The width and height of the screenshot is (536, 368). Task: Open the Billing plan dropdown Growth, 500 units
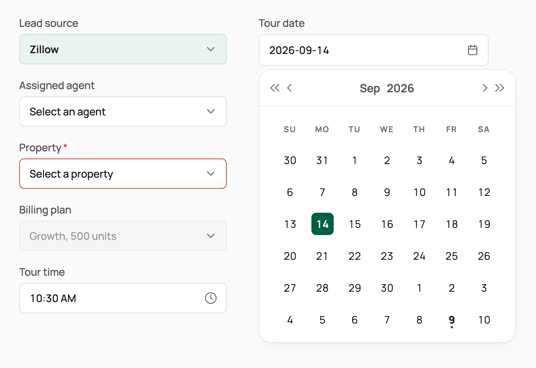tap(123, 236)
